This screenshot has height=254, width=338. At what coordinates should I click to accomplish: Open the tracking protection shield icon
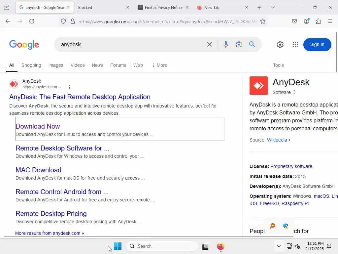[63, 21]
